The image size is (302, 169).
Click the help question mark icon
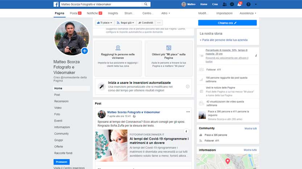pos(248,4)
